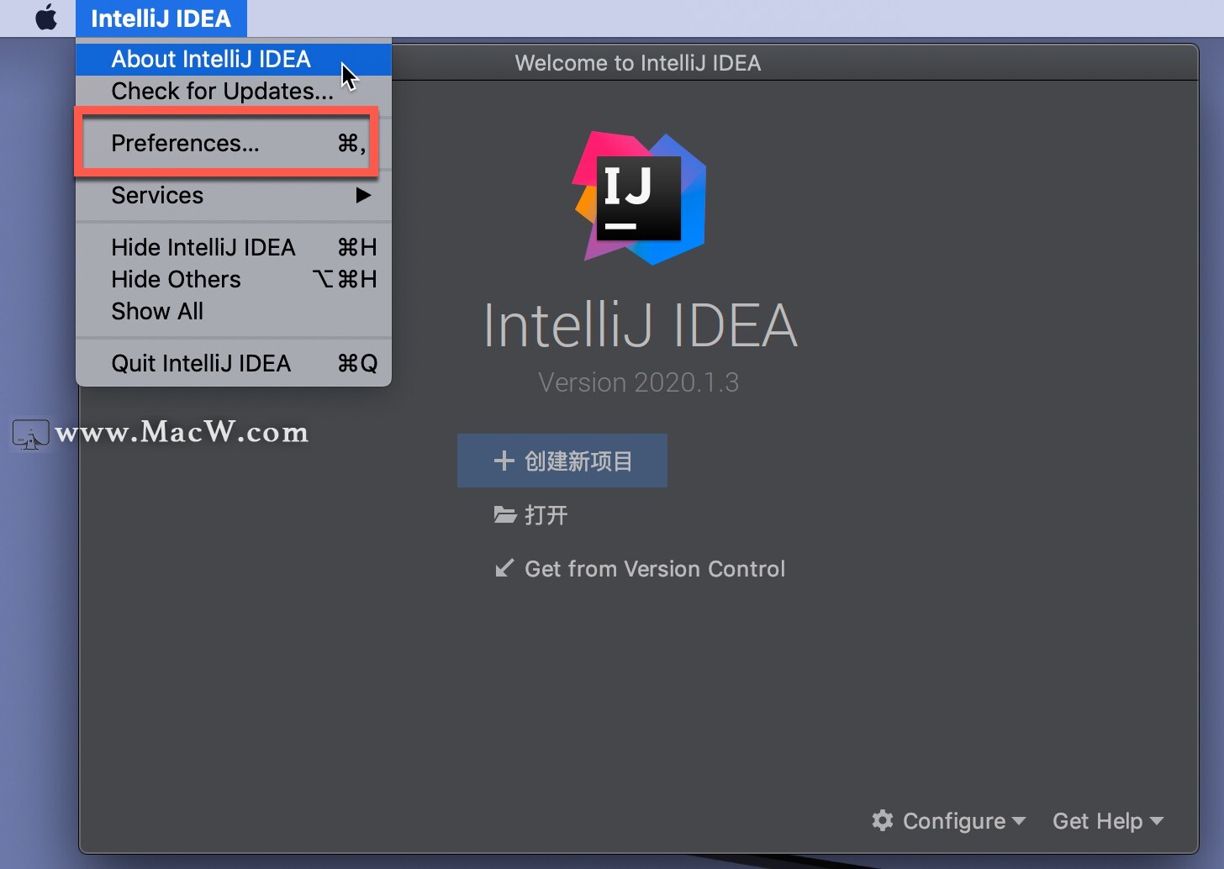The width and height of the screenshot is (1224, 869).
Task: Click the folder icon beside 打开
Action: 504,514
